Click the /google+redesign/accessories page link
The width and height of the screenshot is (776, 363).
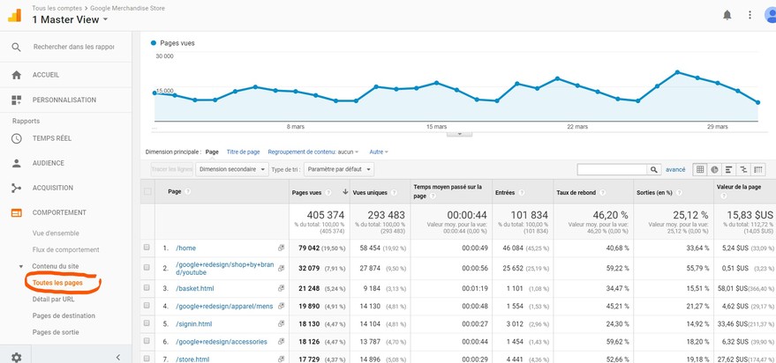pyautogui.click(x=222, y=342)
